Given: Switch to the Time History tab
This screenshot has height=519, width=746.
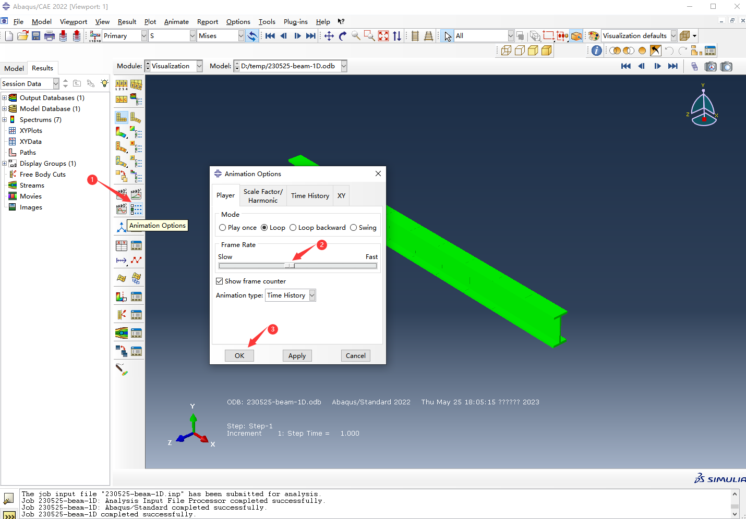Looking at the screenshot, I should (x=310, y=196).
